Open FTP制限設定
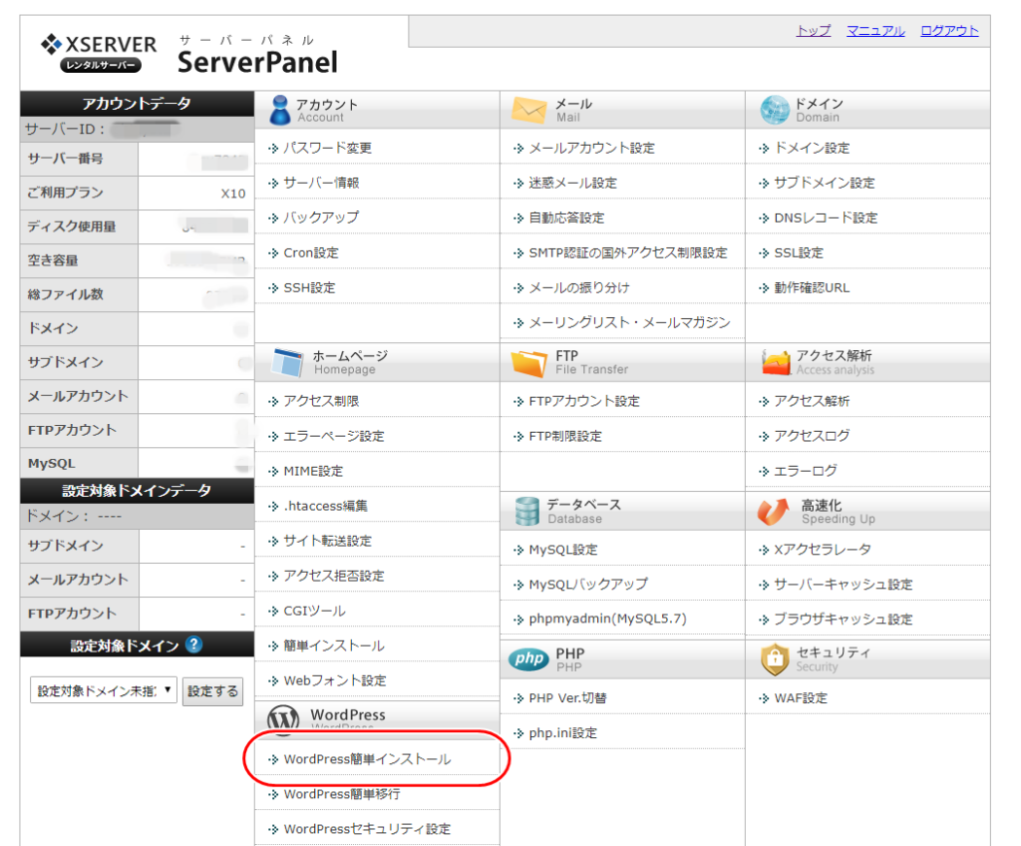Screen dimensions: 1021x846 point(565,436)
